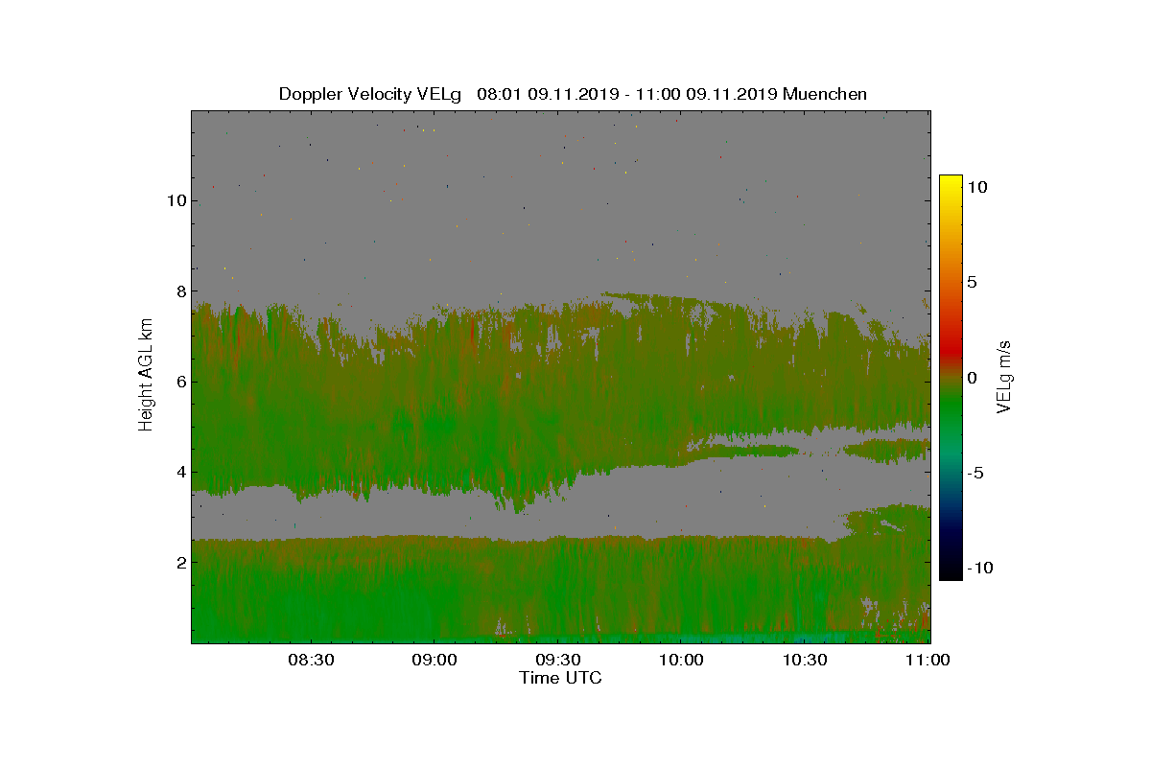
Task: Click the height axis label '10' on the left
Action: [175, 201]
